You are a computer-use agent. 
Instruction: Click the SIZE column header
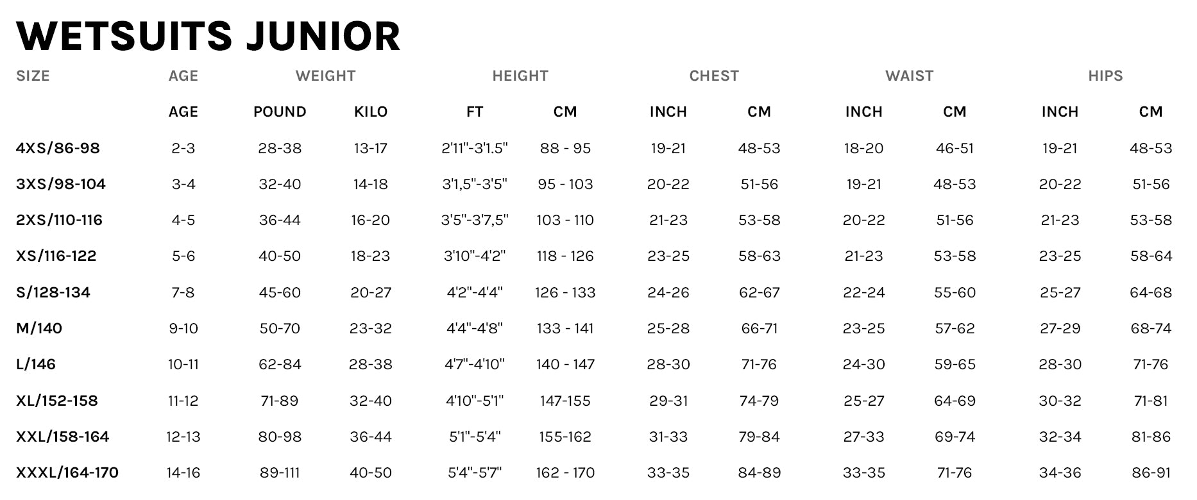[x=33, y=76]
